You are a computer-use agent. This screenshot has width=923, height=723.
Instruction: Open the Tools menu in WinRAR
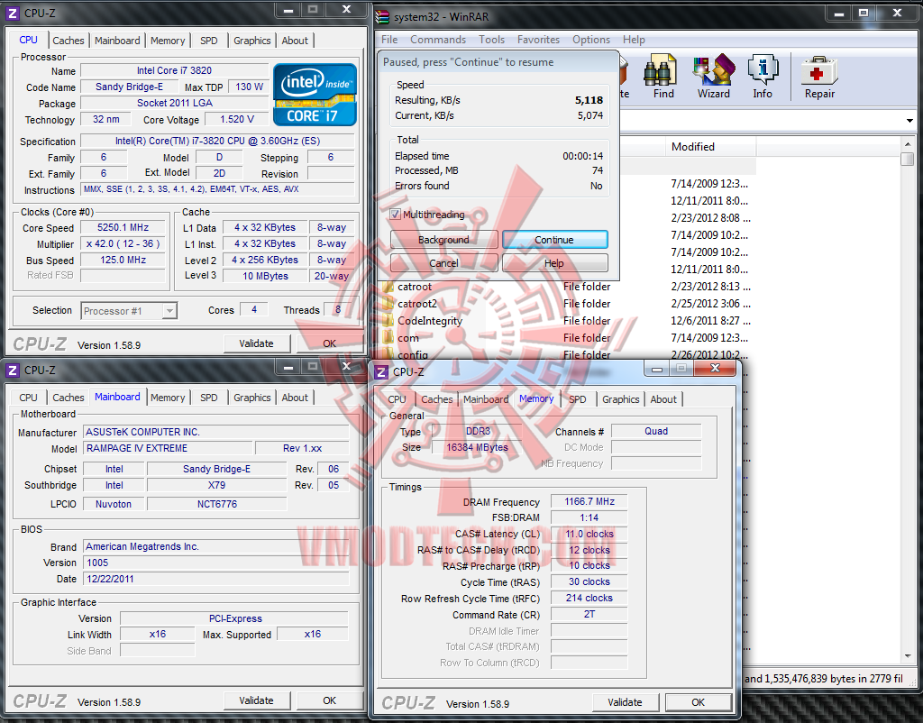491,40
